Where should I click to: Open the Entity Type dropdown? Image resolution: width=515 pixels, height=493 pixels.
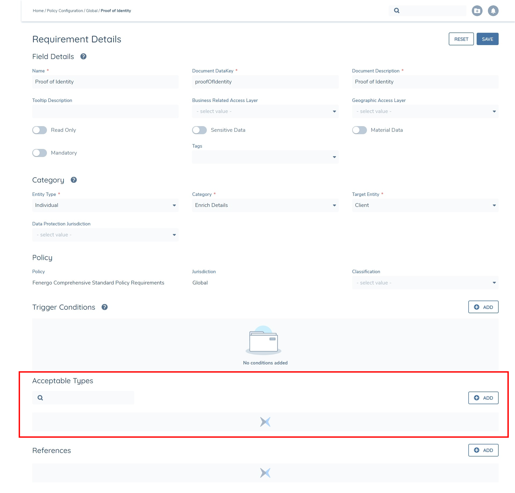click(105, 205)
